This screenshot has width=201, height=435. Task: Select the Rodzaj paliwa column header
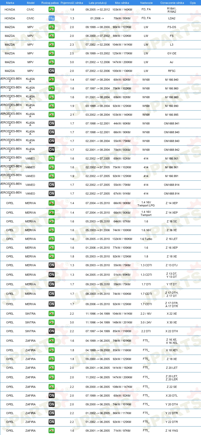point(50,3)
